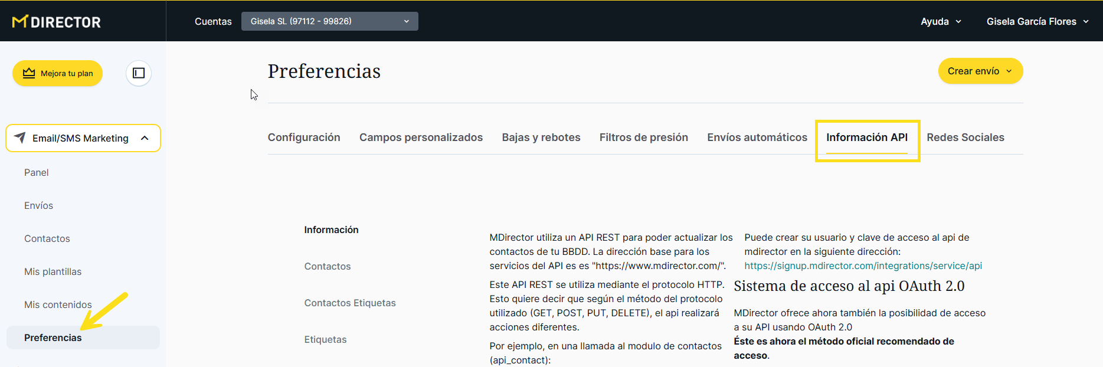Switch to the Configuración tab
The width and height of the screenshot is (1103, 367).
tap(304, 137)
